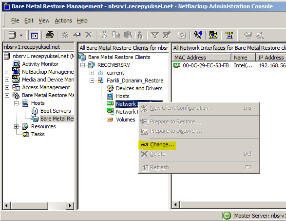Select Bare Metal Restore Clients left tree item
Image resolution: width=286 pixels, height=221 pixels.
(57, 119)
